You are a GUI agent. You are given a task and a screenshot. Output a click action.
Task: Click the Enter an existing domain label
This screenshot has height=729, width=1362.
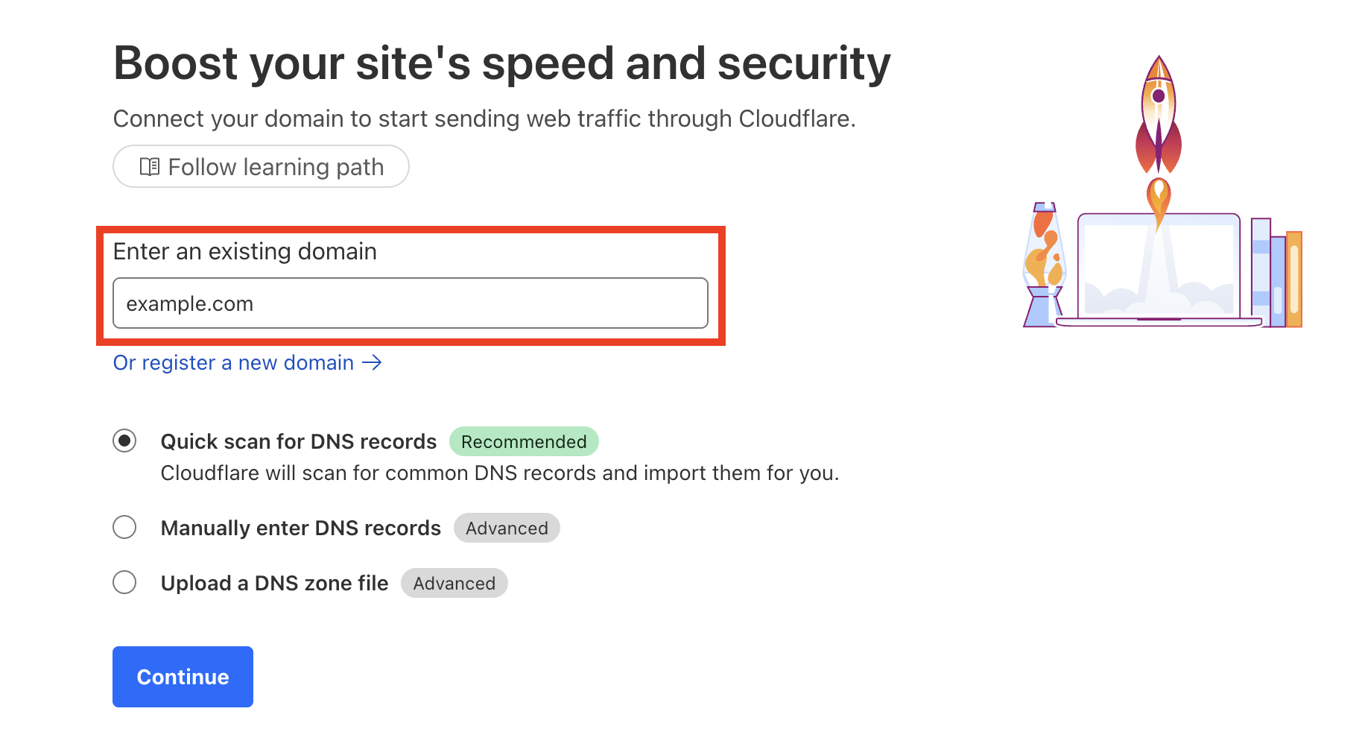click(245, 252)
